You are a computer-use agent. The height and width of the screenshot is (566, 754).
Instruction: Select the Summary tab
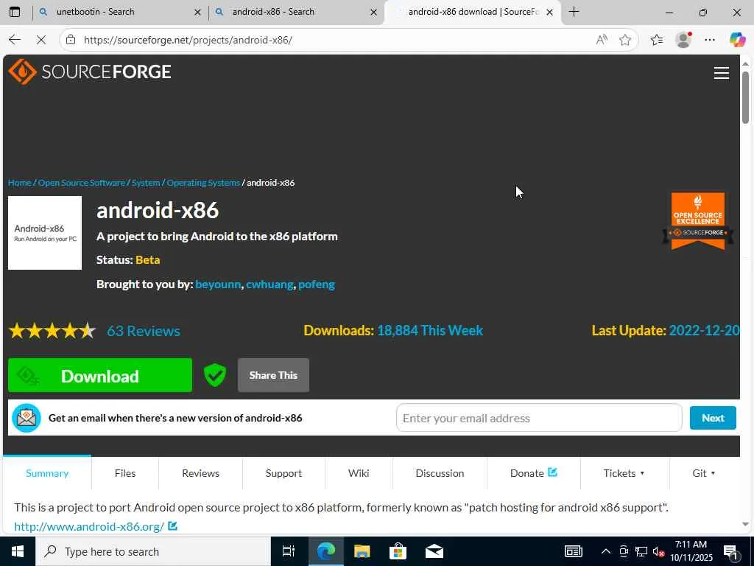(x=47, y=473)
